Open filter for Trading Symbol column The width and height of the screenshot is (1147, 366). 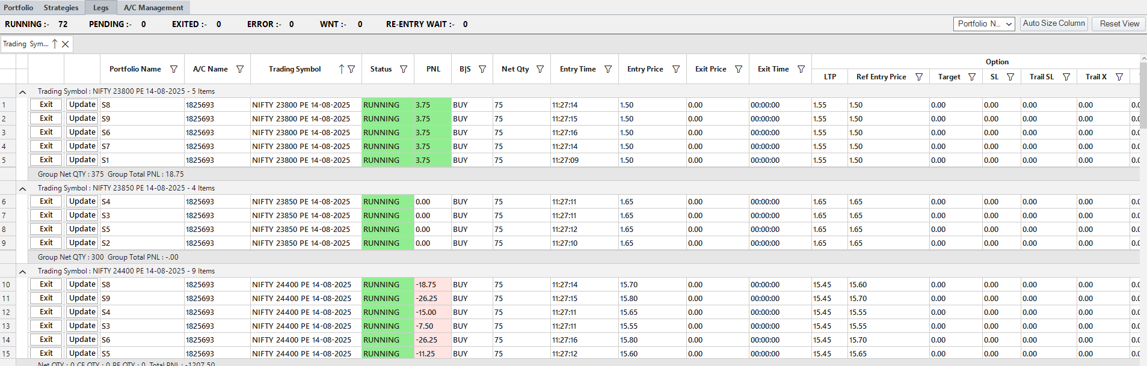tap(351, 69)
